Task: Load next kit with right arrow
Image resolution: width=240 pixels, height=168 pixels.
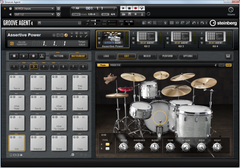Action: point(62,35)
